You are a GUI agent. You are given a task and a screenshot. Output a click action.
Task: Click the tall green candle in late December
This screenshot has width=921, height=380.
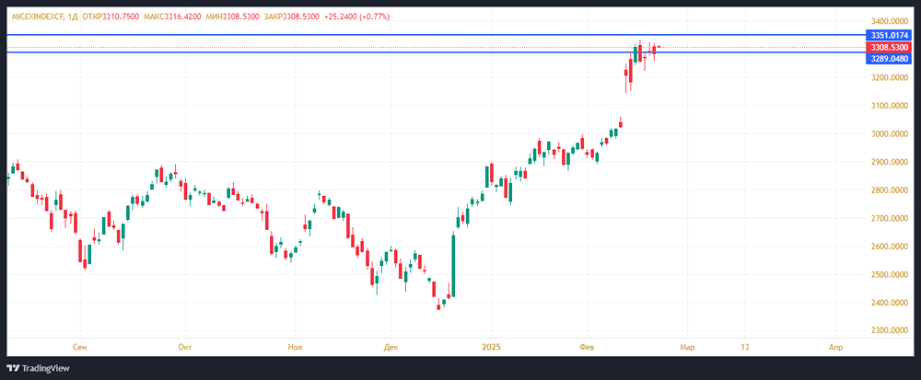click(x=454, y=265)
